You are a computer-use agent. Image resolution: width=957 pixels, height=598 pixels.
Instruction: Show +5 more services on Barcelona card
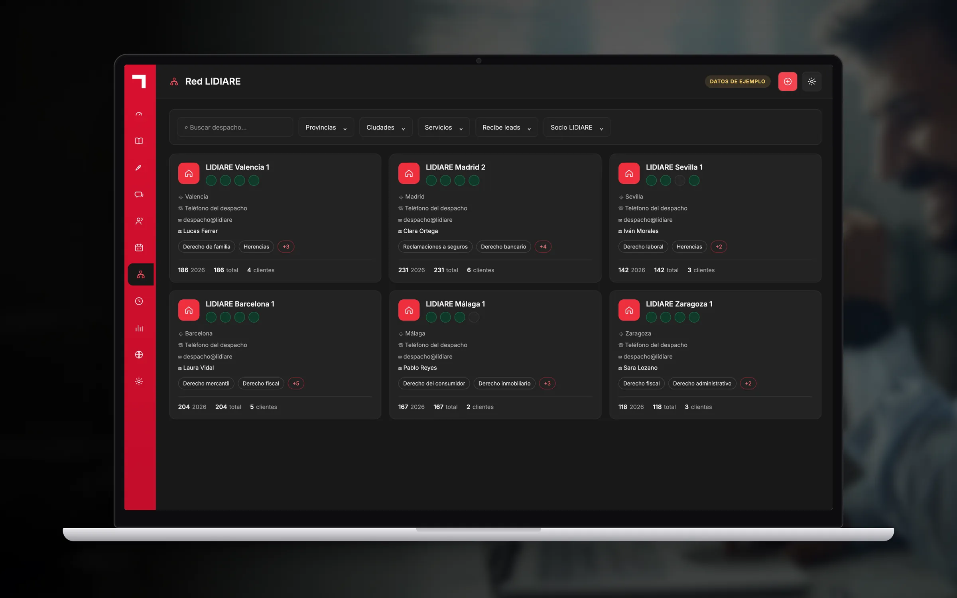pos(295,384)
